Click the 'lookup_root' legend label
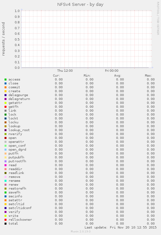161x235 pixels. pyautogui.click(x=19, y=130)
